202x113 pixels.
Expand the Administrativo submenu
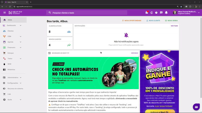(x=20, y=78)
